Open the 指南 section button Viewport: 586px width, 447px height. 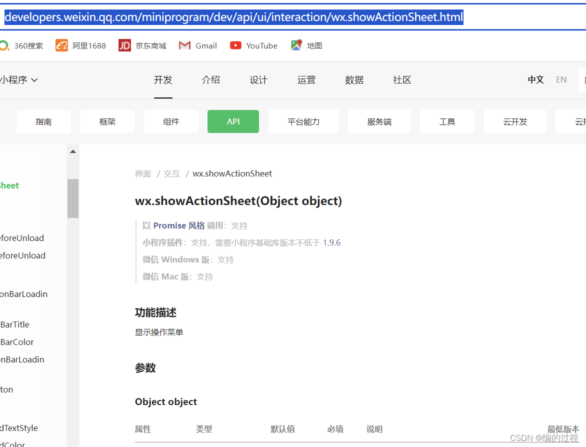43,121
